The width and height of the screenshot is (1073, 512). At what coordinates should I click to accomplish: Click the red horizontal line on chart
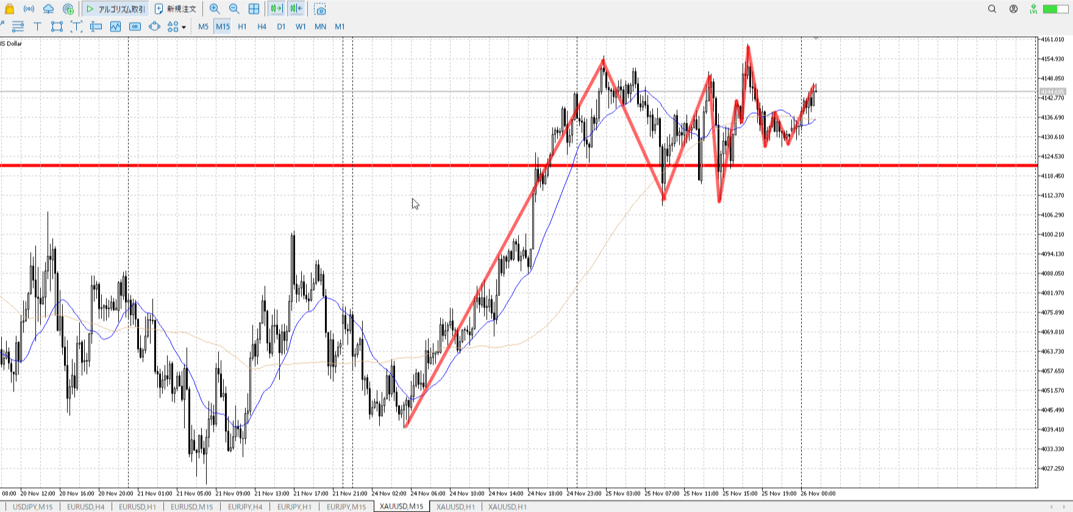point(305,165)
